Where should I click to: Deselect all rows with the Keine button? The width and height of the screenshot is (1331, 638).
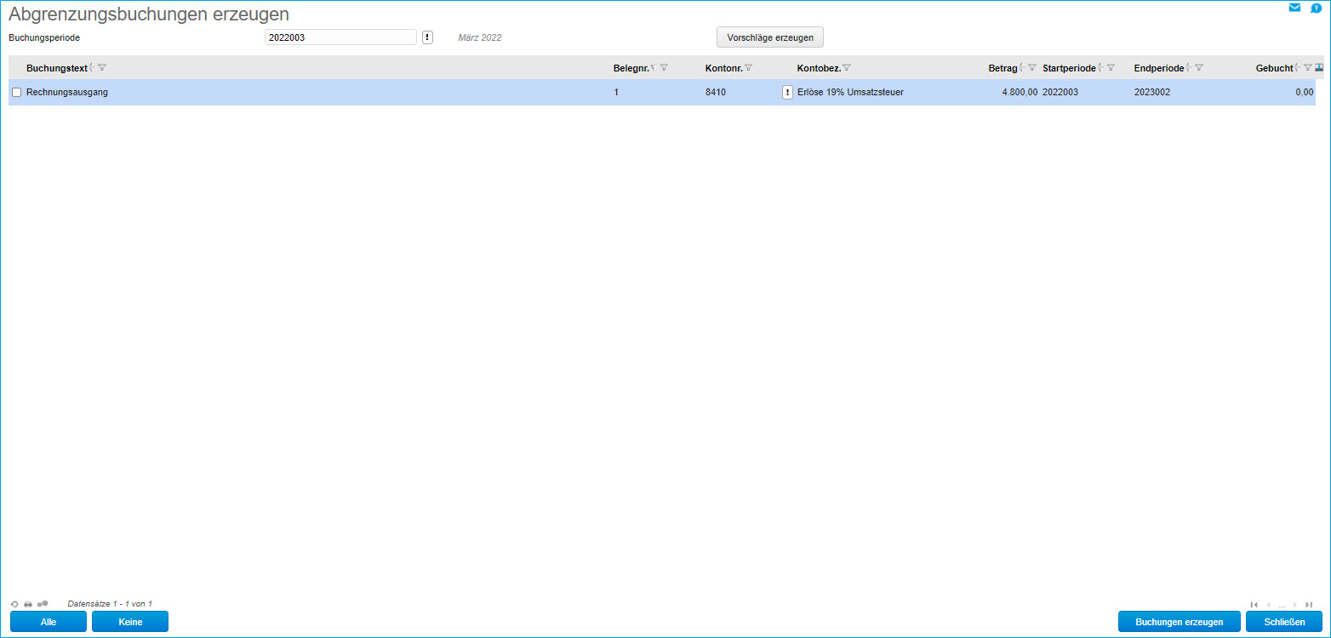[x=130, y=622]
